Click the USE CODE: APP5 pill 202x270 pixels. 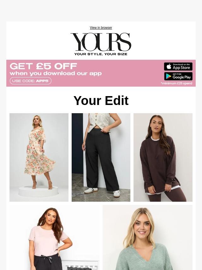tap(31, 81)
